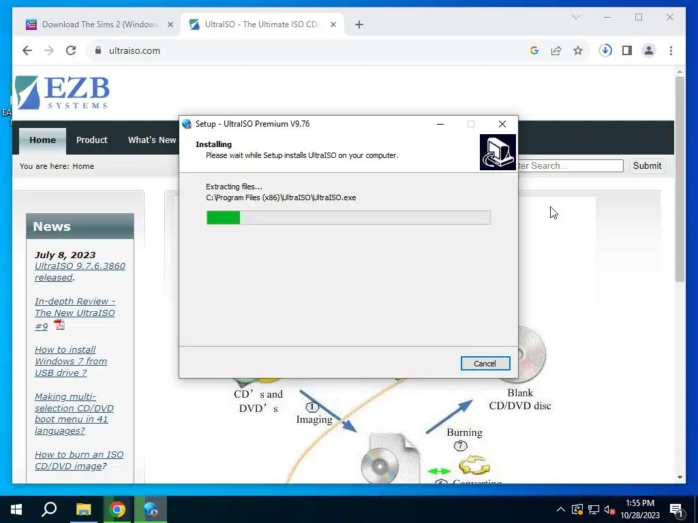Open the notification center icon

(677, 510)
